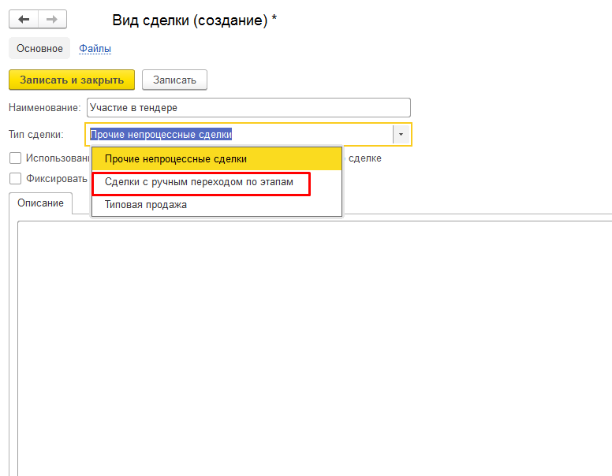Switch to the Описание tab
612x476 pixels.
40,203
